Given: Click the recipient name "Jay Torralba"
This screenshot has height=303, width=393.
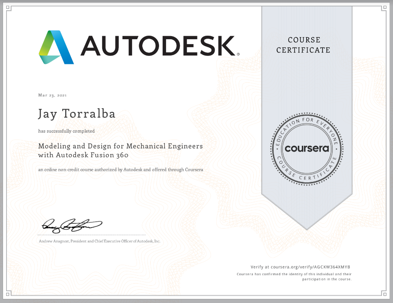Looking at the screenshot, I should (77, 114).
